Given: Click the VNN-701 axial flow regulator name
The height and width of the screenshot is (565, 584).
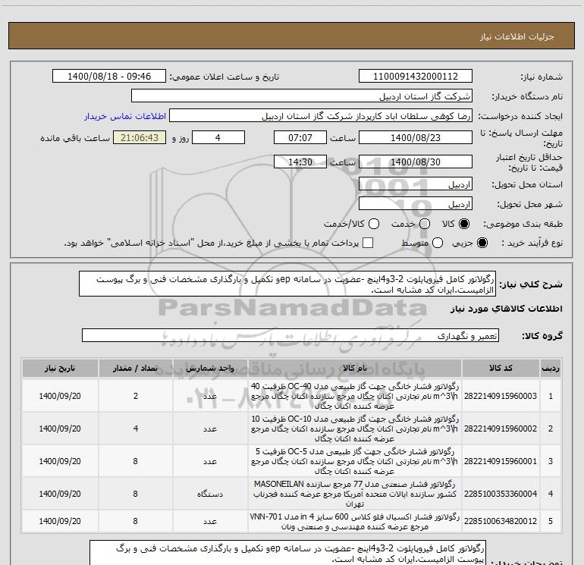Looking at the screenshot, I should click(x=355, y=522).
